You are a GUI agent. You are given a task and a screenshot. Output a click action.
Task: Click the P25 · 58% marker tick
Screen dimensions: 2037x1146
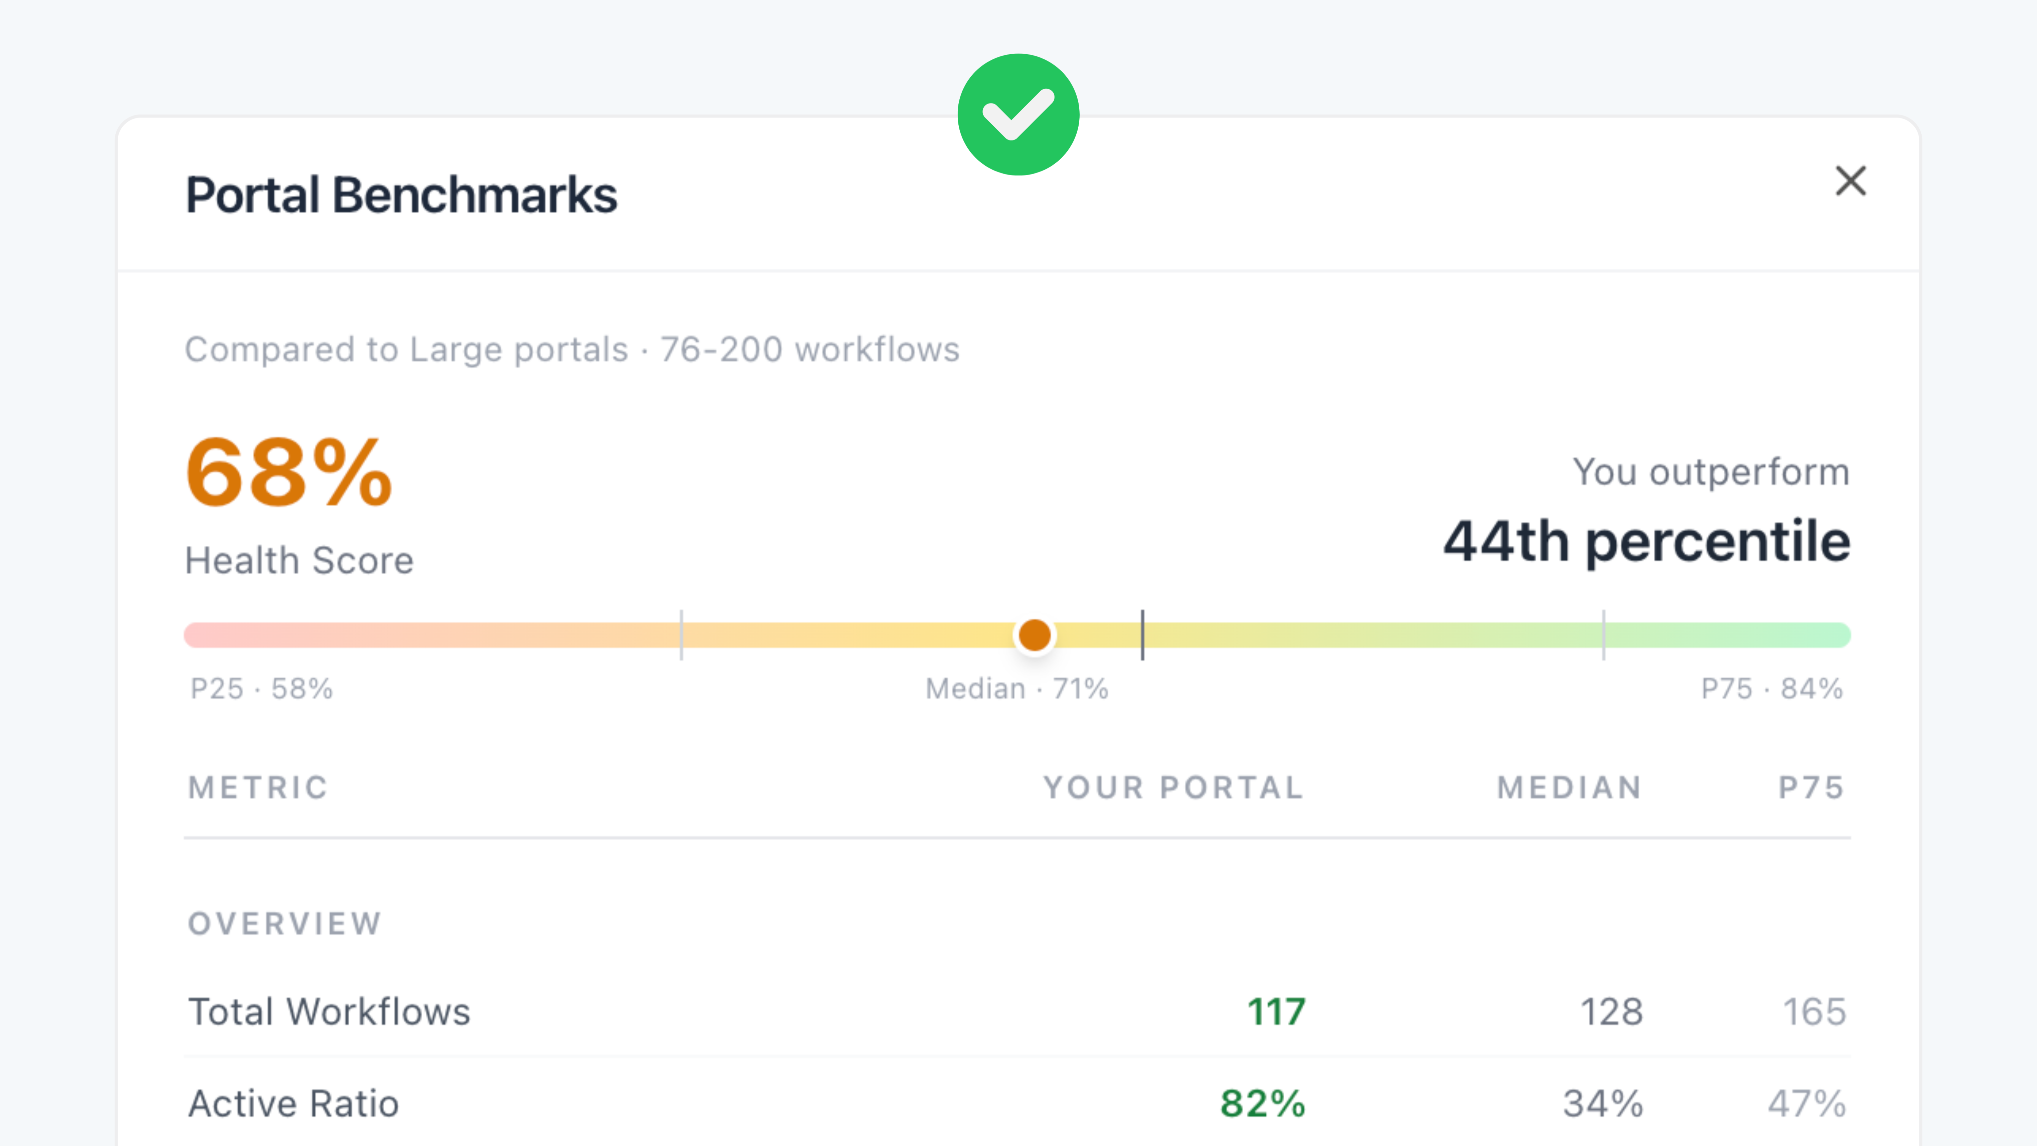[x=682, y=635]
